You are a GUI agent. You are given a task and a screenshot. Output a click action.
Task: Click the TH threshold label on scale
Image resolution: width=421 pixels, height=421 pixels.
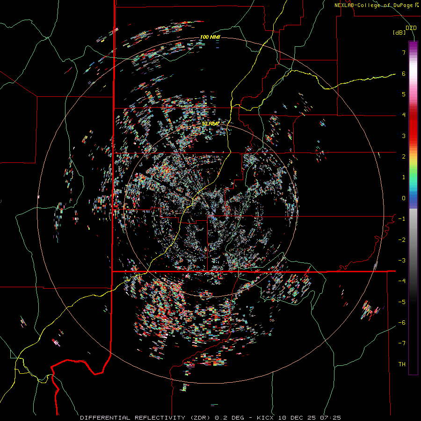tap(402, 364)
